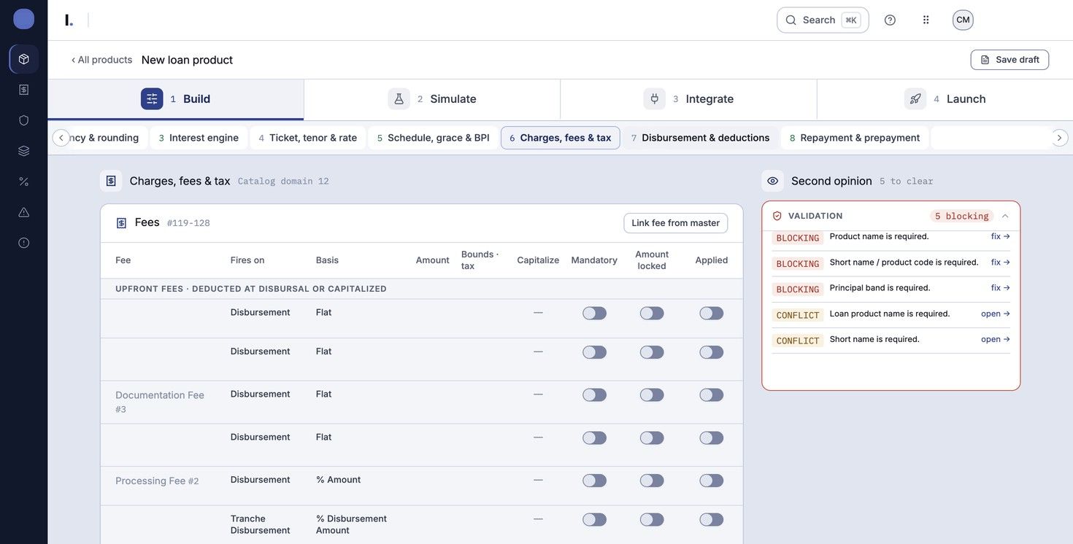Open the shield icon in left sidebar
The height and width of the screenshot is (544, 1073).
tap(23, 120)
